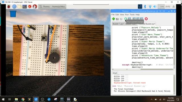Maximize the Thonny window
Viewport: 182px width, 102px height.
[x=172, y=11]
